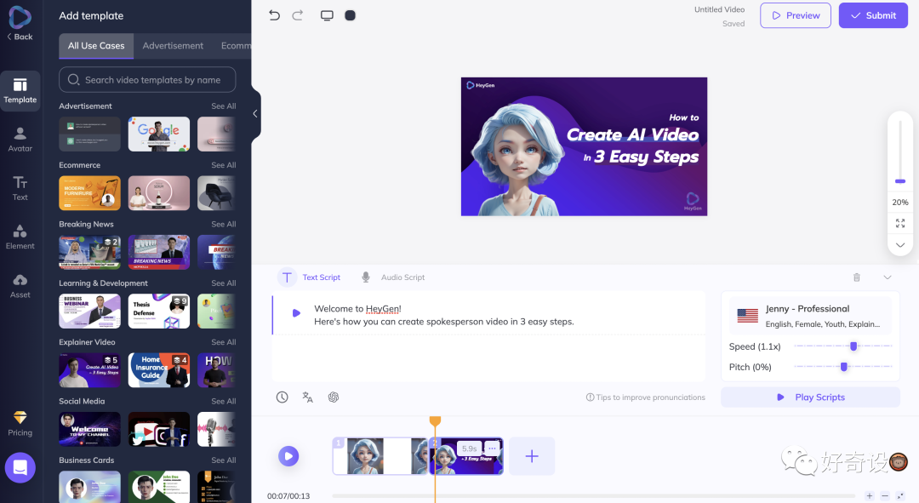919x503 pixels.
Task: Focus the Search video templates field
Action: click(x=148, y=80)
